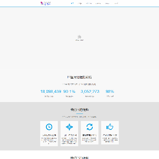Image resolution: width=159 pixels, height=159 pixels.
Task: Click the 90.1% statistic
Action: [69, 91]
